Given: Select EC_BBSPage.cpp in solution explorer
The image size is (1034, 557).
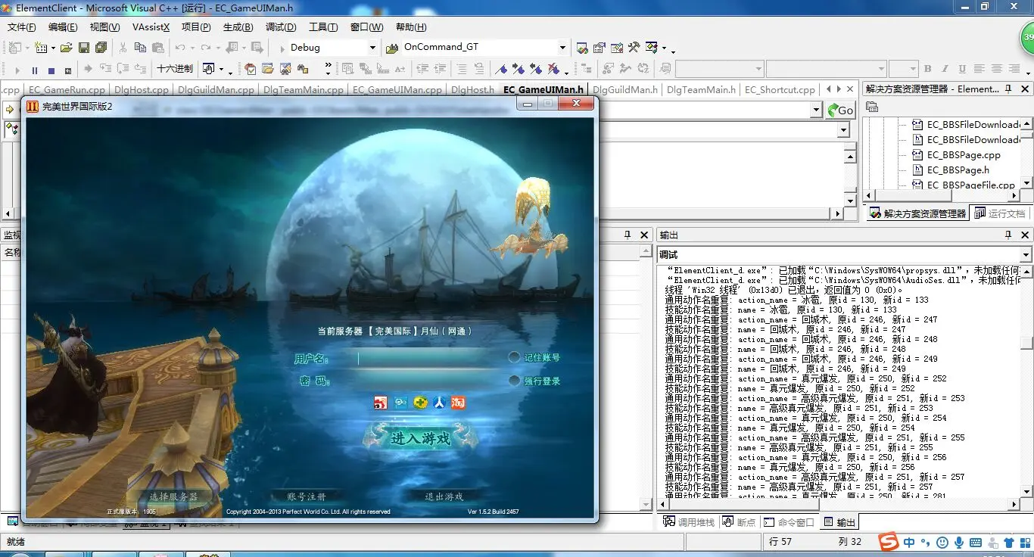Looking at the screenshot, I should pos(964,155).
